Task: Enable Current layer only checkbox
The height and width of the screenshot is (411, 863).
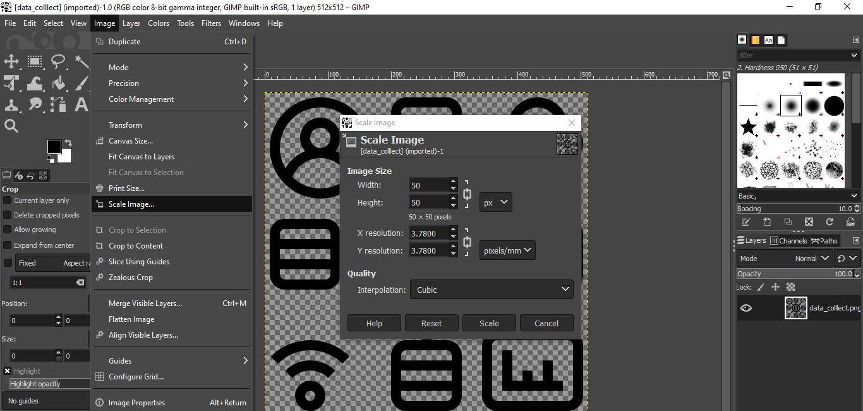Action: pyautogui.click(x=8, y=200)
